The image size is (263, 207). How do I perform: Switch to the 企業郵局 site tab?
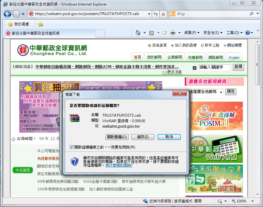coord(175,57)
